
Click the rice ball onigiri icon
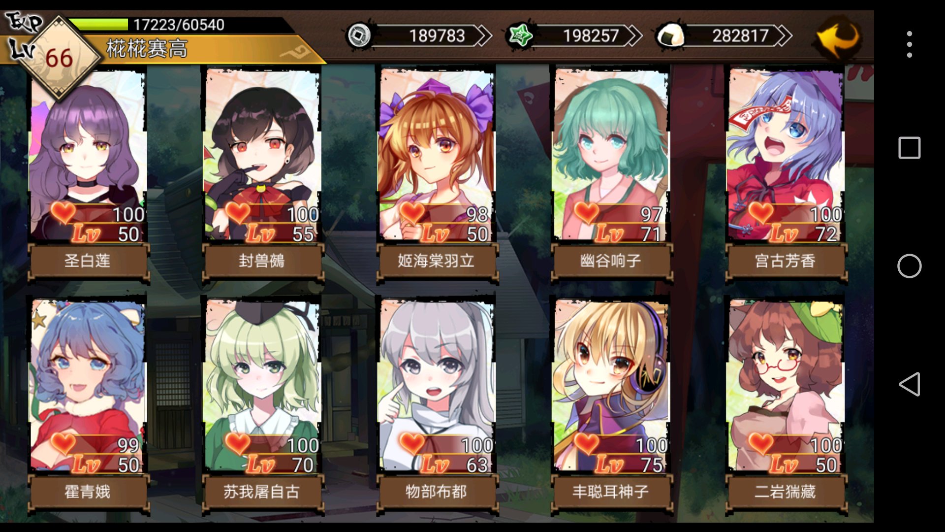671,35
